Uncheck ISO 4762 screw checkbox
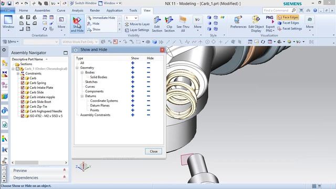Viewport: 336px width, 189px height. [x=23, y=116]
